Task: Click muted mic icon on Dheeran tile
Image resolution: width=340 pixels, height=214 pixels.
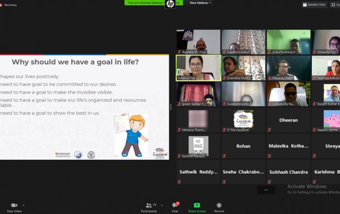Action: [x=269, y=130]
